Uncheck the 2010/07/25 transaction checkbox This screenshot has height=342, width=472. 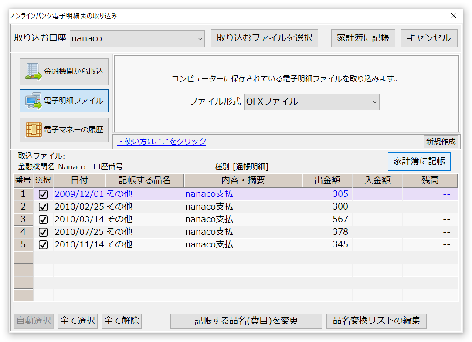click(x=42, y=232)
